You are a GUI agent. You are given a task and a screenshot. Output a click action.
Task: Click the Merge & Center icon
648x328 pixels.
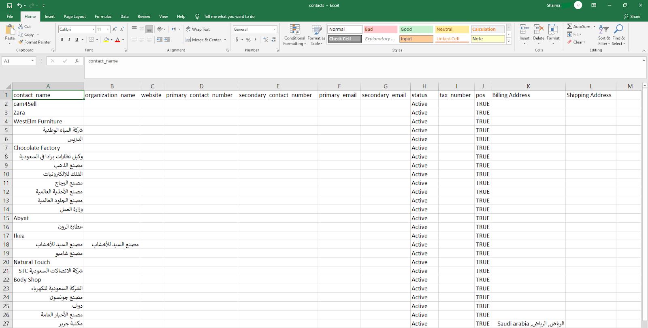188,40
